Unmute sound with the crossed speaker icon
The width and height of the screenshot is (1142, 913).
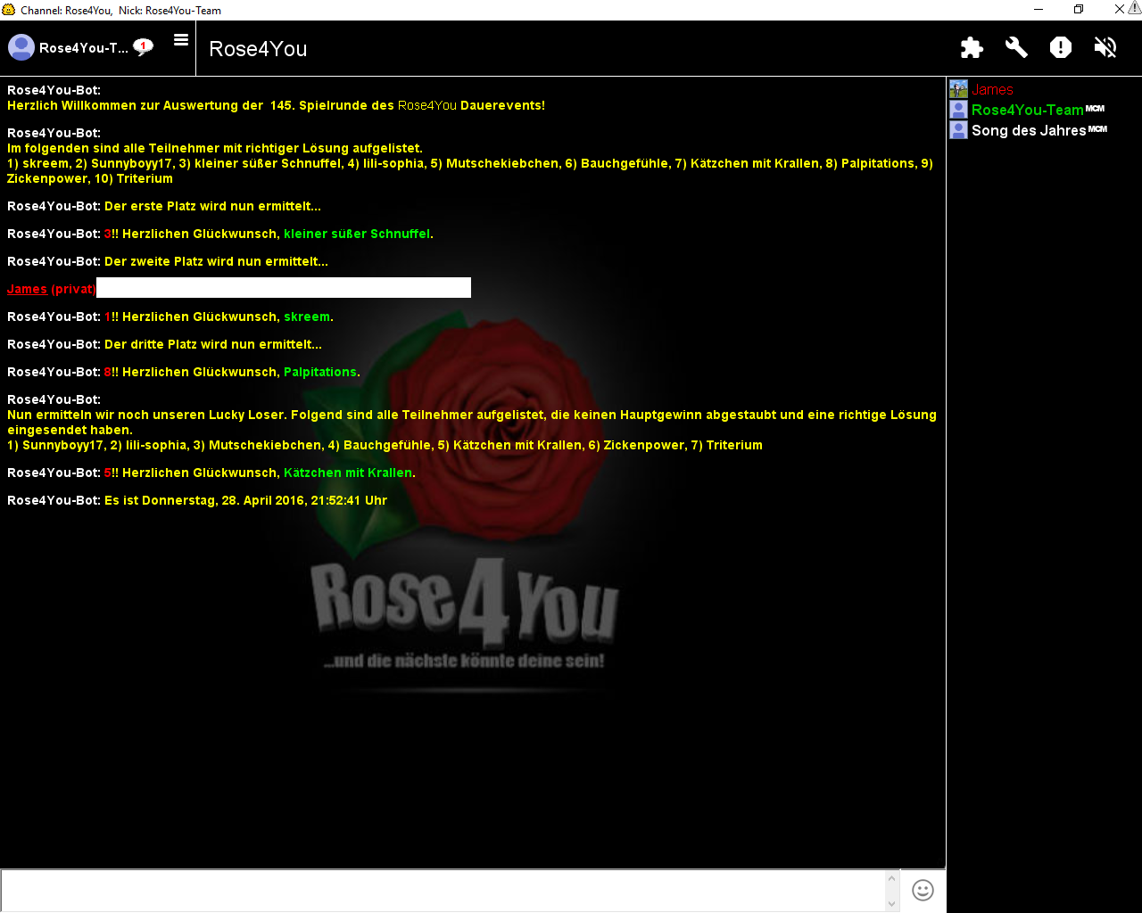point(1105,47)
